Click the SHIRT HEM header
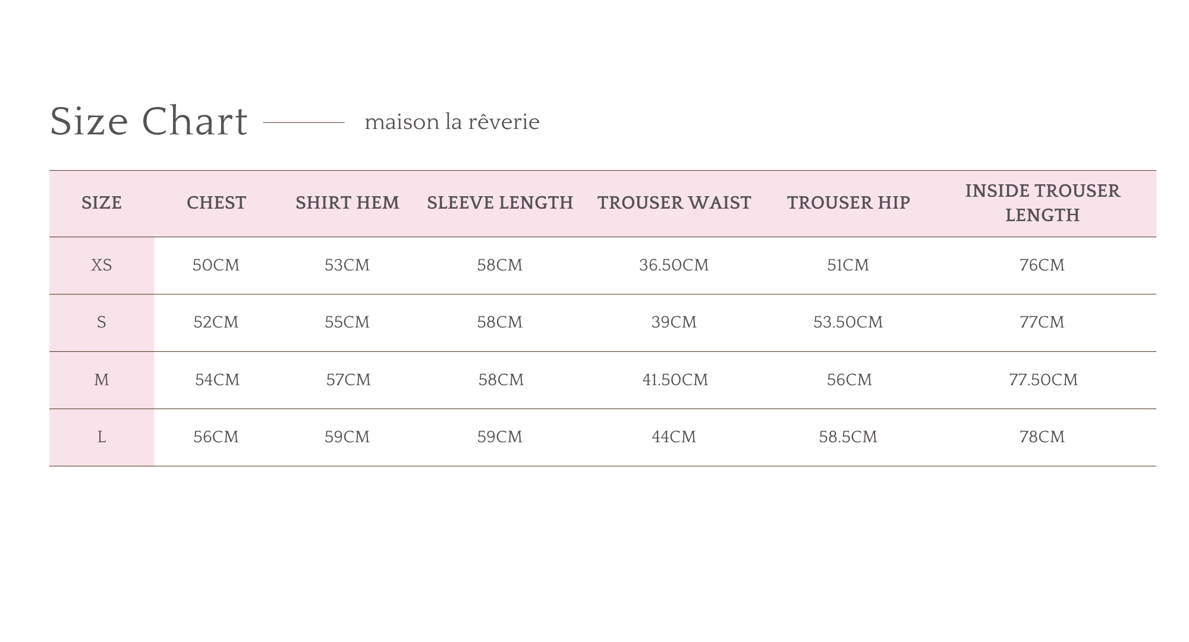Viewport: 1189px width, 642px height. pyautogui.click(x=347, y=203)
